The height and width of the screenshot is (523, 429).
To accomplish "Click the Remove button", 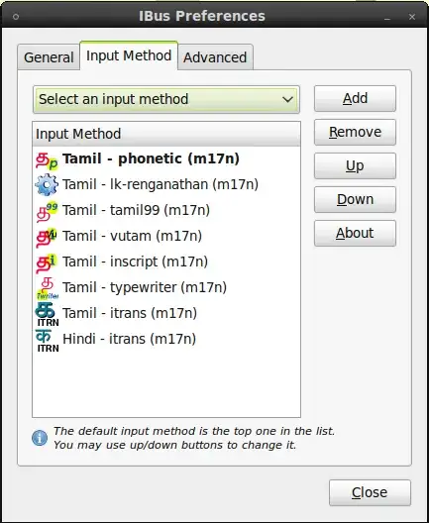I will point(355,132).
